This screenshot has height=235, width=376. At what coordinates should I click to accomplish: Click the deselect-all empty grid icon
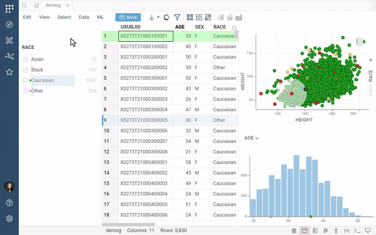coord(199,17)
